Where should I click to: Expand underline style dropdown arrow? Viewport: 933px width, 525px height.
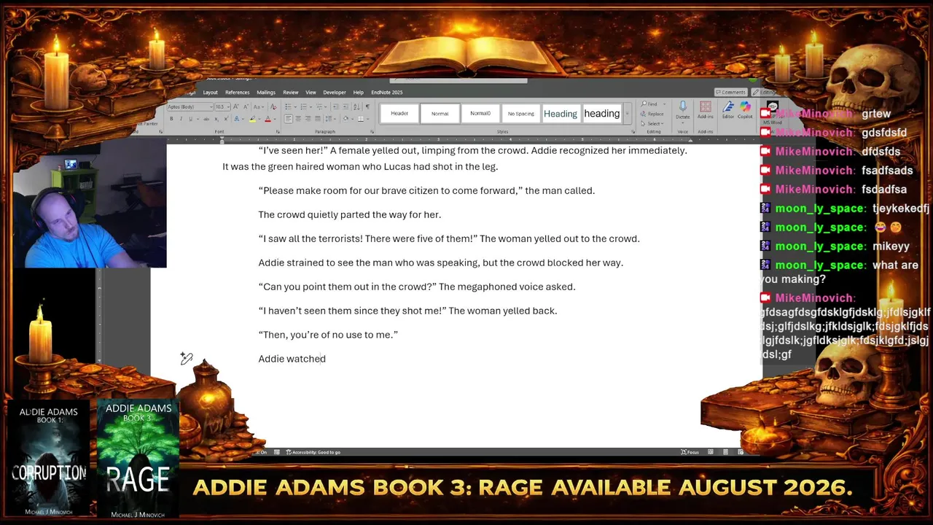pyautogui.click(x=198, y=119)
